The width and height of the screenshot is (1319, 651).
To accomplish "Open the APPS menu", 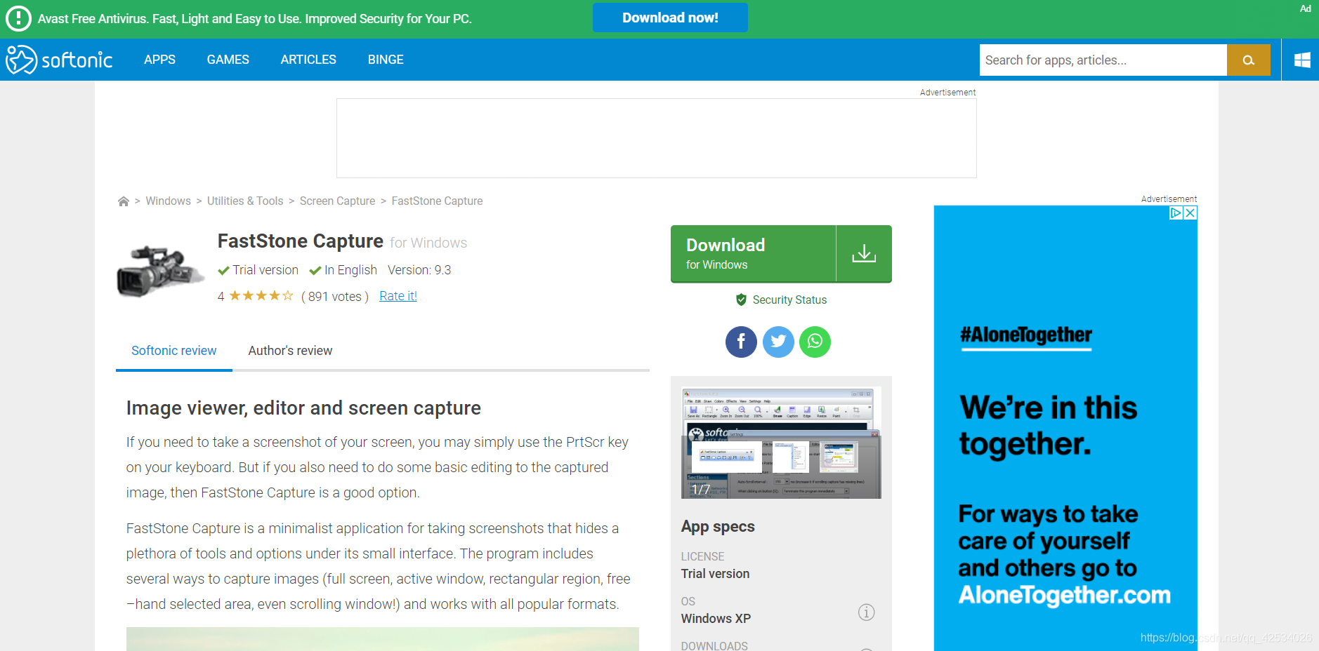I will 159,60.
